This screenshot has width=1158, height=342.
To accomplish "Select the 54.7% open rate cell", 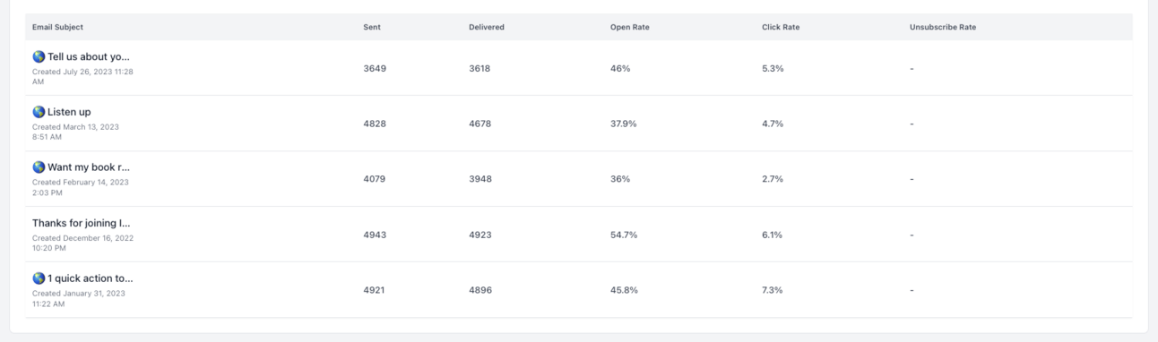I will [624, 235].
